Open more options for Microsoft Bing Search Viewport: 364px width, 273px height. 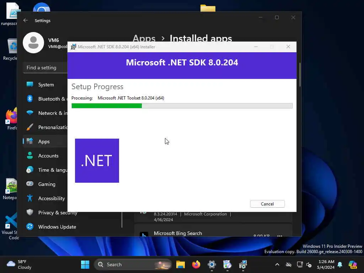tap(279, 235)
